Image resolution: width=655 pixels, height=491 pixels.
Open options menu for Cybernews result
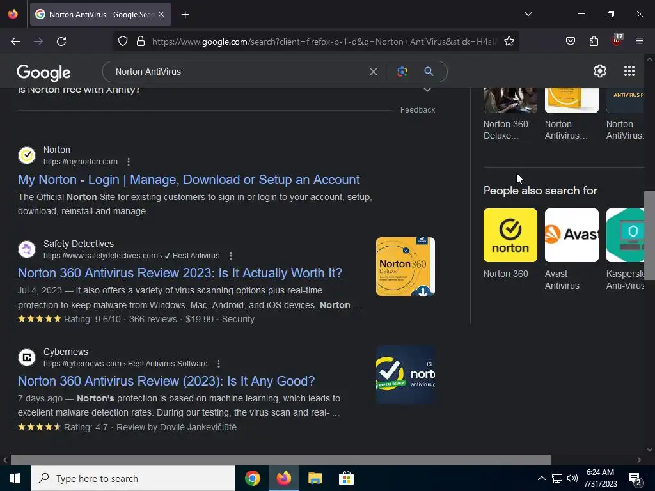(x=219, y=364)
